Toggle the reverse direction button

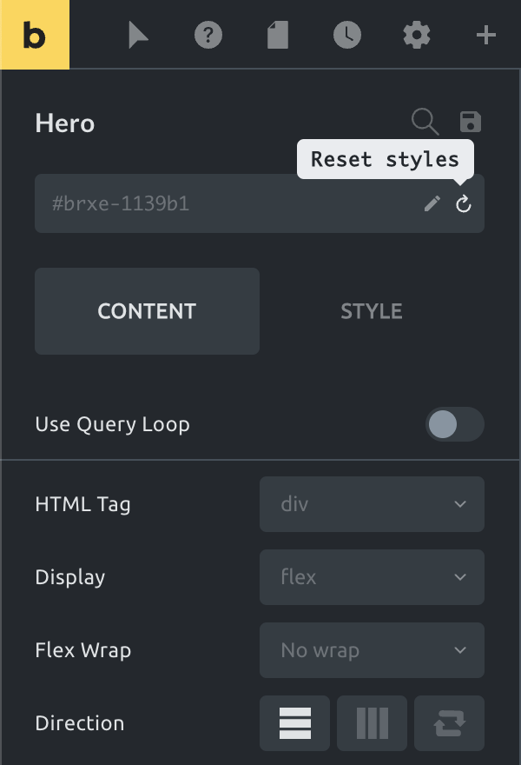449,723
